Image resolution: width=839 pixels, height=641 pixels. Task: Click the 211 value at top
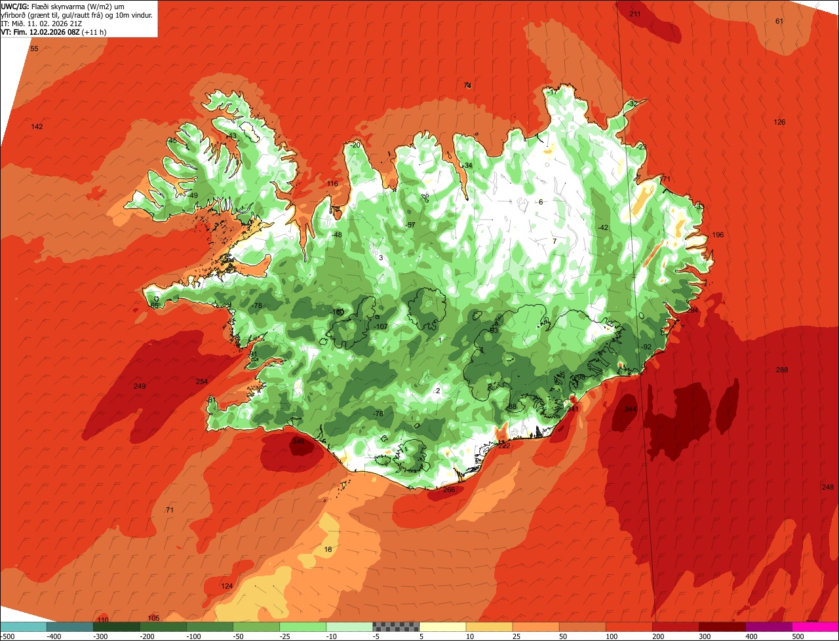pos(635,14)
